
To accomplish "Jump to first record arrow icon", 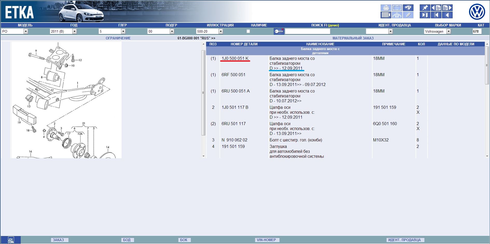I will point(436,15).
